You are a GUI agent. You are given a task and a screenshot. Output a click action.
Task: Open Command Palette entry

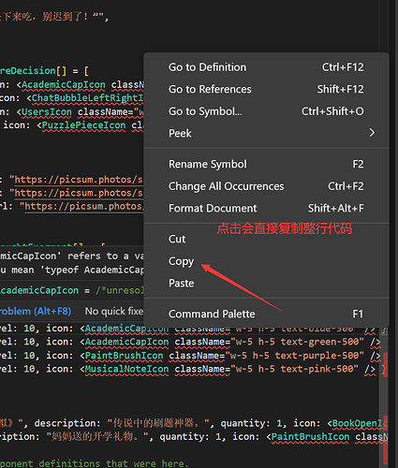[x=266, y=314]
